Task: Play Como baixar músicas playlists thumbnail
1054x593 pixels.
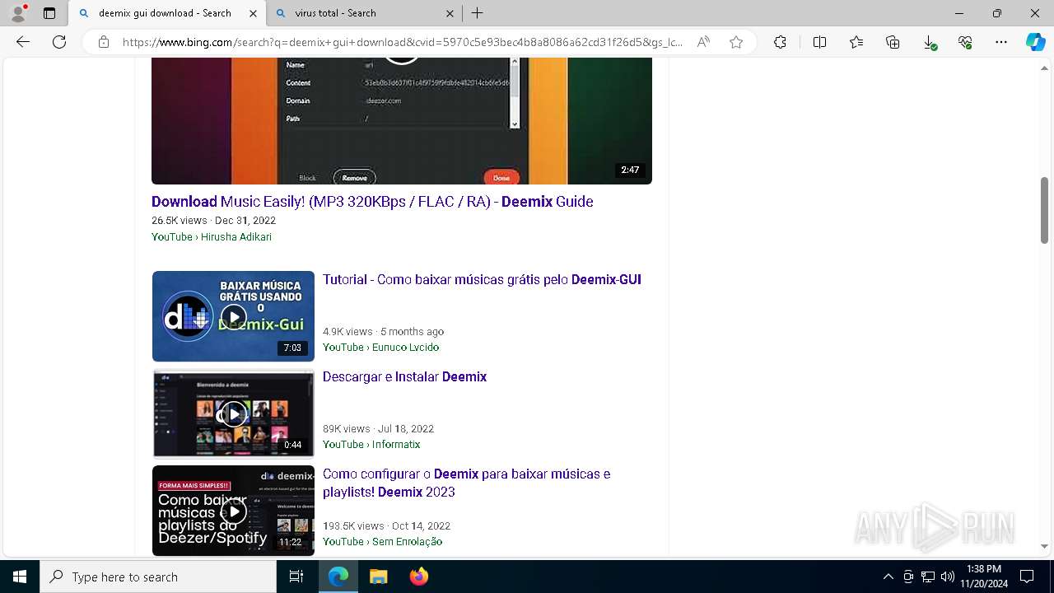Action: [x=233, y=511]
